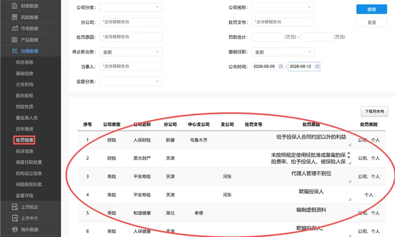Image resolution: width=395 pixels, height=237 pixels.
Task: Select 投诉信息 submenu item
Action: (24, 151)
